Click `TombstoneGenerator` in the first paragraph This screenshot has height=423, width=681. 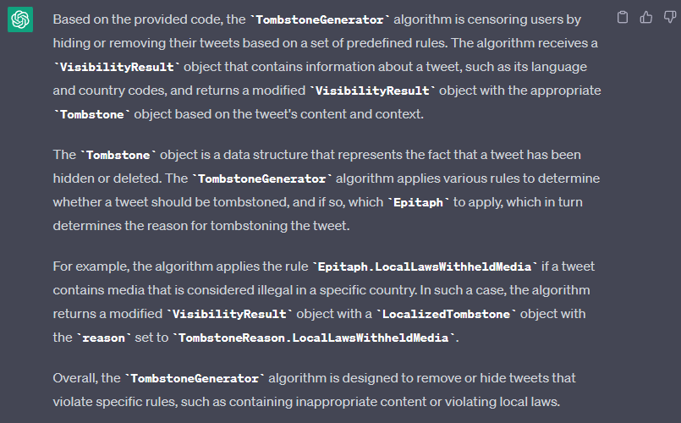(316, 19)
